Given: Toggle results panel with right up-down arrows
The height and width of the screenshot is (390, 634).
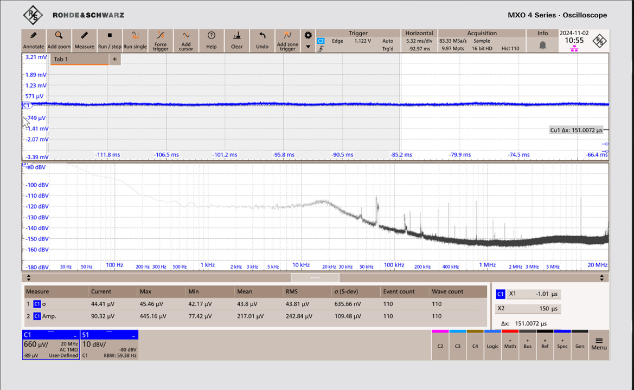Looking at the screenshot, I should (x=601, y=278).
